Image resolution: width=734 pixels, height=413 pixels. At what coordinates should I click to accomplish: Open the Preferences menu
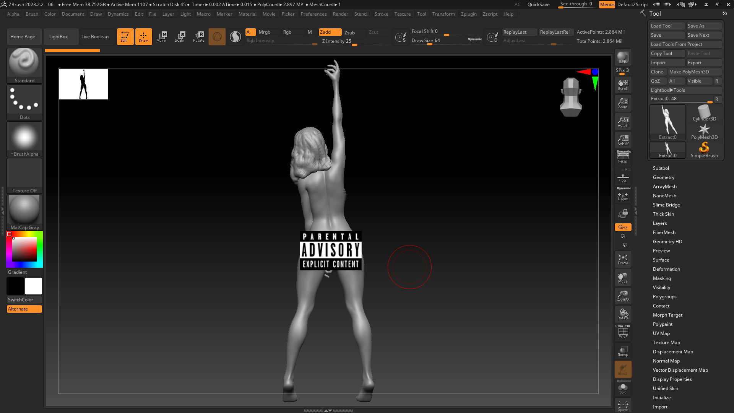pyautogui.click(x=313, y=14)
